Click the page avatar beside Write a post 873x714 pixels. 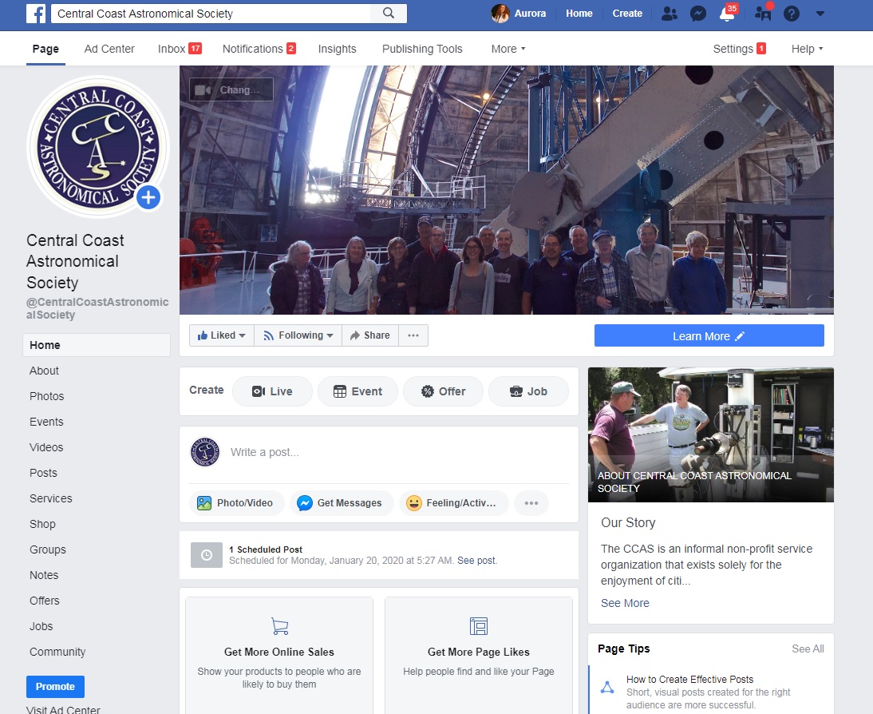[x=205, y=452]
